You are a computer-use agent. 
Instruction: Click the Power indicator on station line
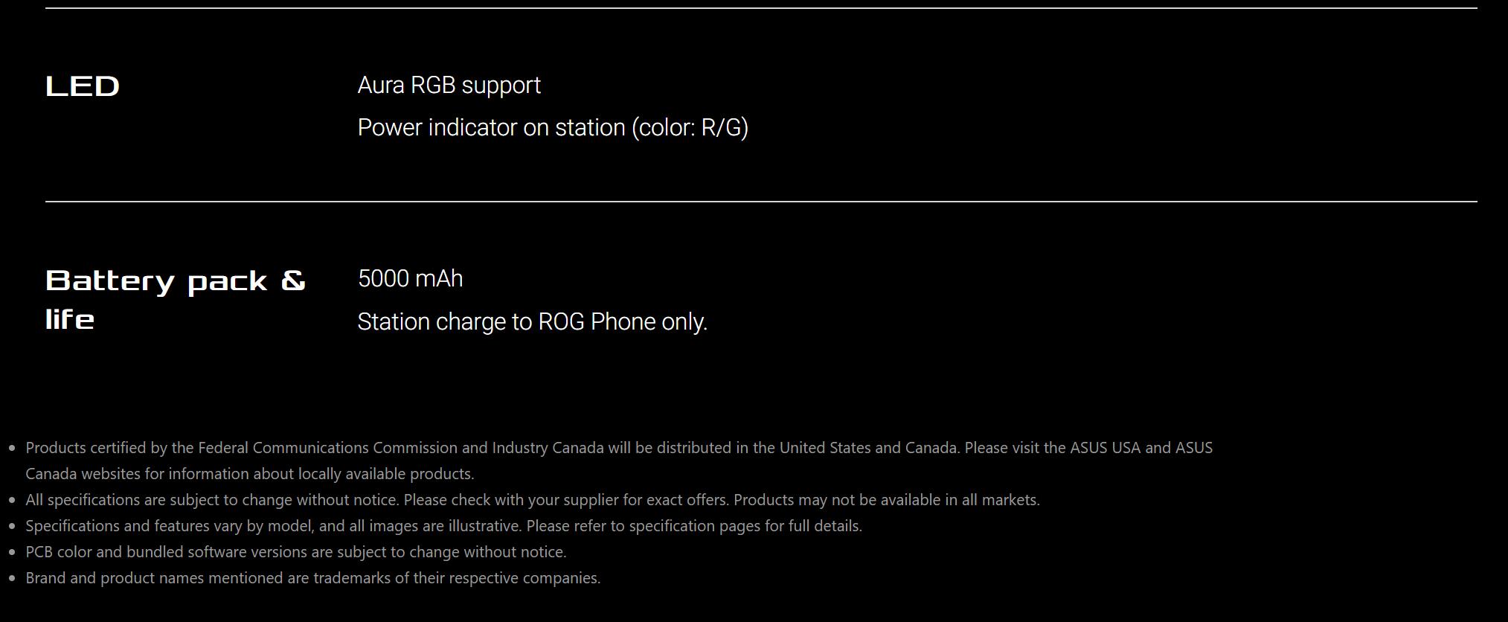pos(553,128)
